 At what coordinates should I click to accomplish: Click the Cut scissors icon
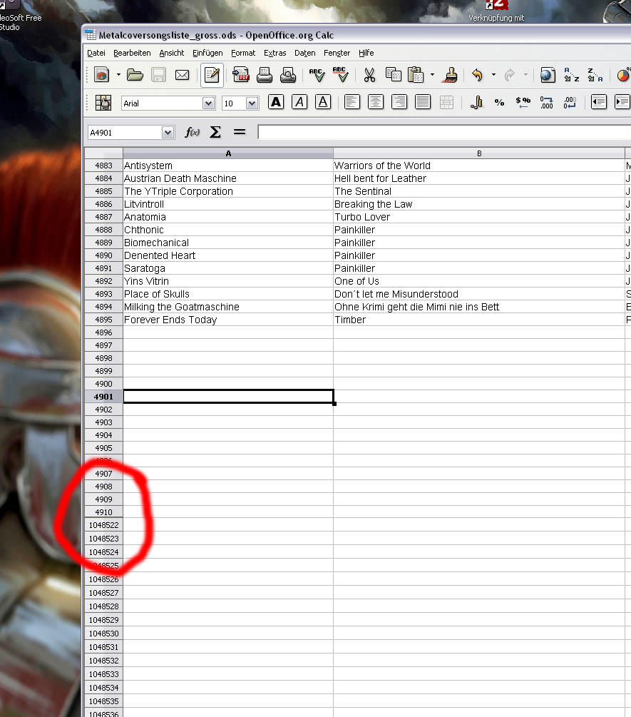[x=369, y=75]
